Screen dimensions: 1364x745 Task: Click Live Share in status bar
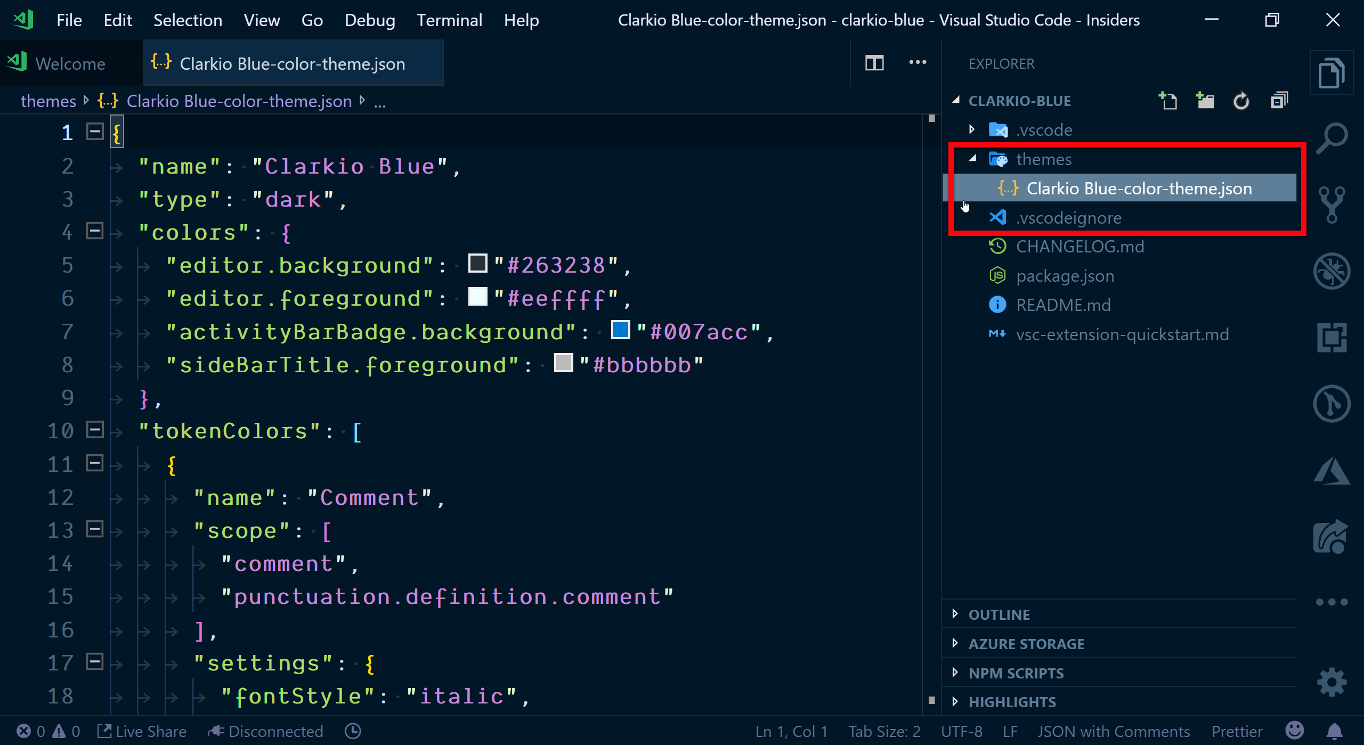(x=142, y=731)
